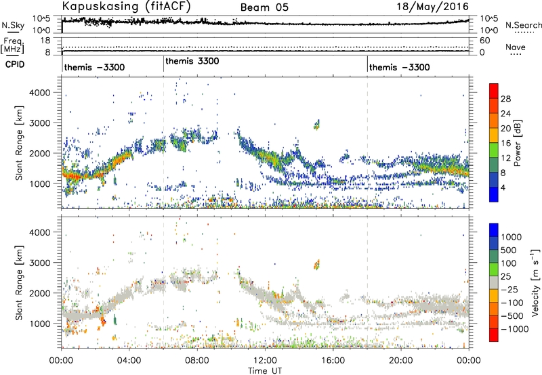Select the 2000 tick label on power panel
This screenshot has width=542, height=375.
pos(40,153)
